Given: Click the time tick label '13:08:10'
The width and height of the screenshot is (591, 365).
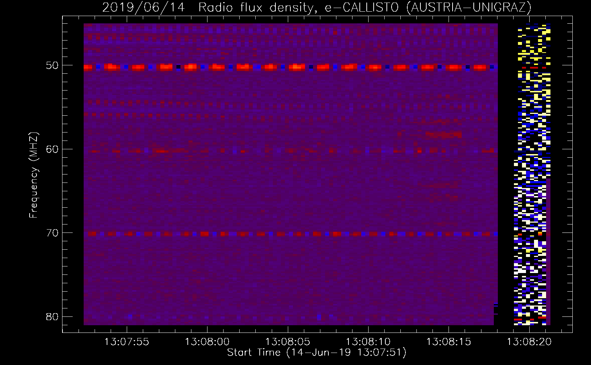Looking at the screenshot, I should [x=368, y=342].
